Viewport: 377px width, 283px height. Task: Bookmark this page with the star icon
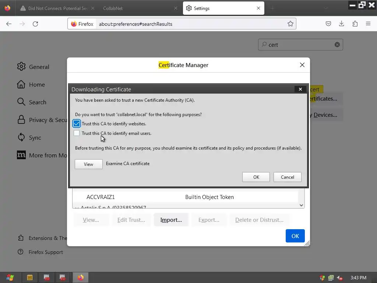[290, 24]
